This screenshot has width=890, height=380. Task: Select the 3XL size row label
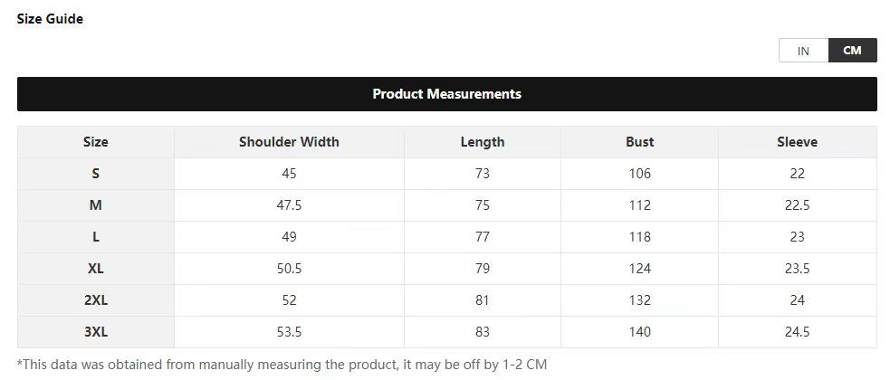click(x=95, y=332)
